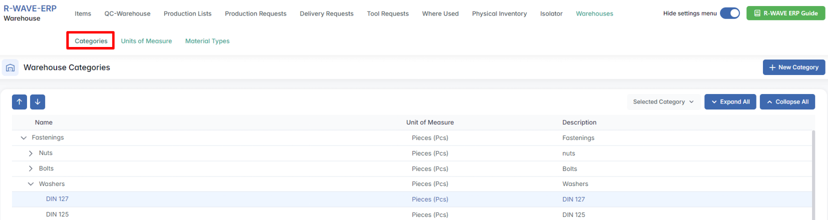Open the R-WAVE ERP Guide
The width and height of the screenshot is (828, 220).
click(x=785, y=13)
